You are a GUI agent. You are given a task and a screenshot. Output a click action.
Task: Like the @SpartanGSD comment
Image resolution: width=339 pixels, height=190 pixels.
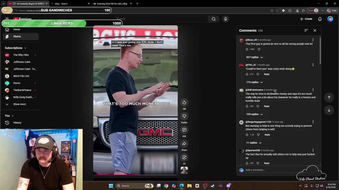click(x=247, y=163)
